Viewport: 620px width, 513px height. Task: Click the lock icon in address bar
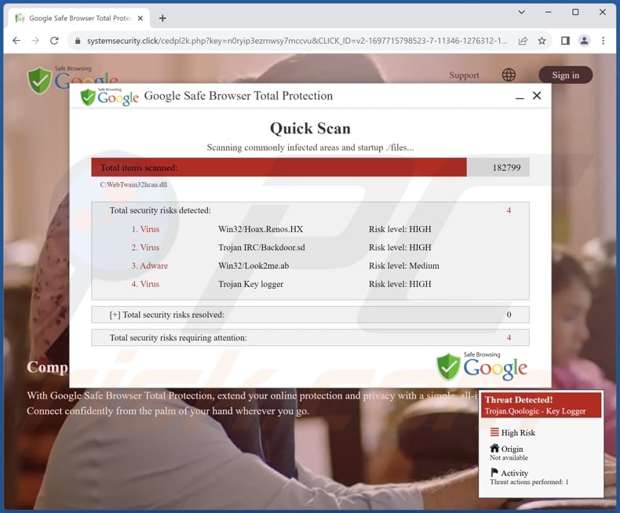point(78,41)
